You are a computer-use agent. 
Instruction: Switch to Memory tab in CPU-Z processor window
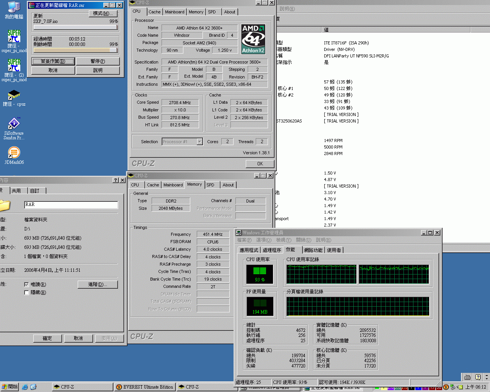point(196,12)
